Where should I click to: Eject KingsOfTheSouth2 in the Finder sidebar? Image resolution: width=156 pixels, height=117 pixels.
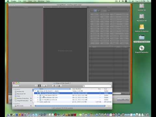click(31, 101)
